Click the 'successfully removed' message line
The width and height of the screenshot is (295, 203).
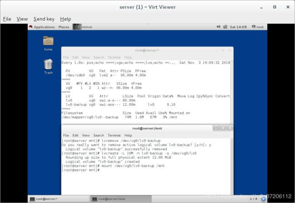(x=116, y=149)
